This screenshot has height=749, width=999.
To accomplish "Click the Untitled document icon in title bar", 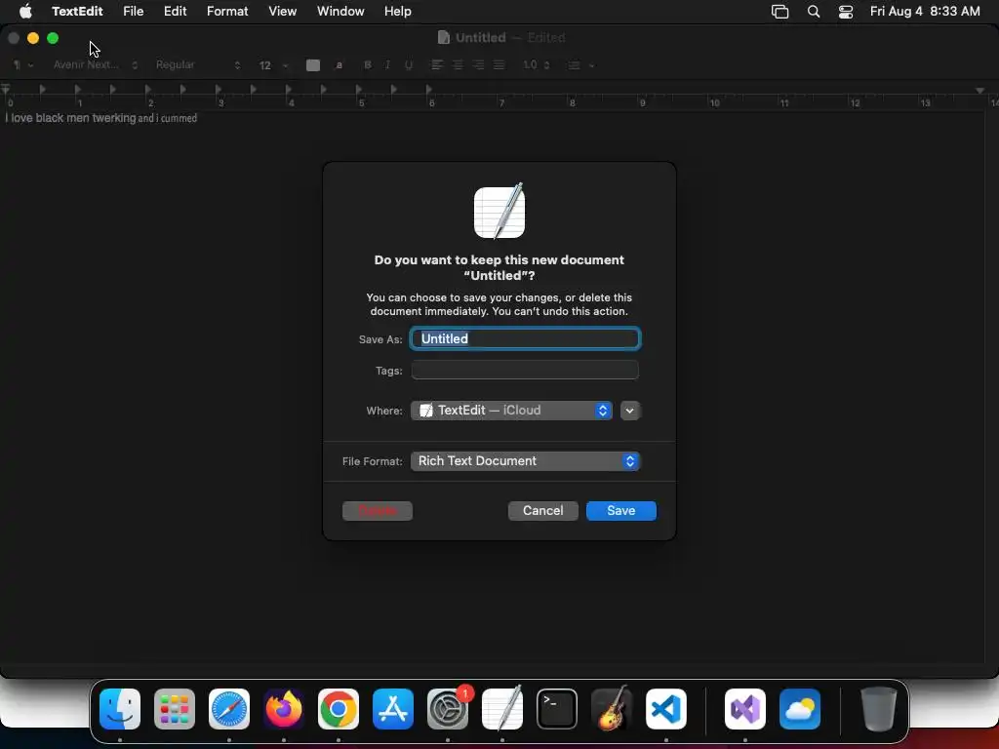I will [x=444, y=38].
